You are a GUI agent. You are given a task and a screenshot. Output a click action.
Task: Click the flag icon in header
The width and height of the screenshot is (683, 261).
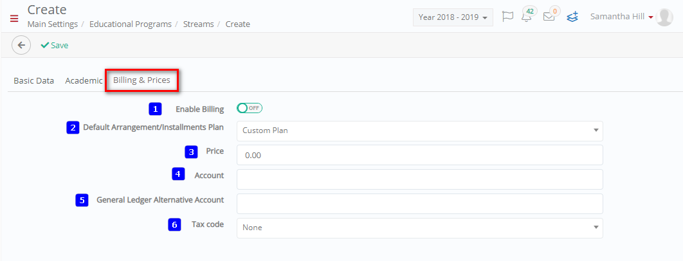(507, 17)
